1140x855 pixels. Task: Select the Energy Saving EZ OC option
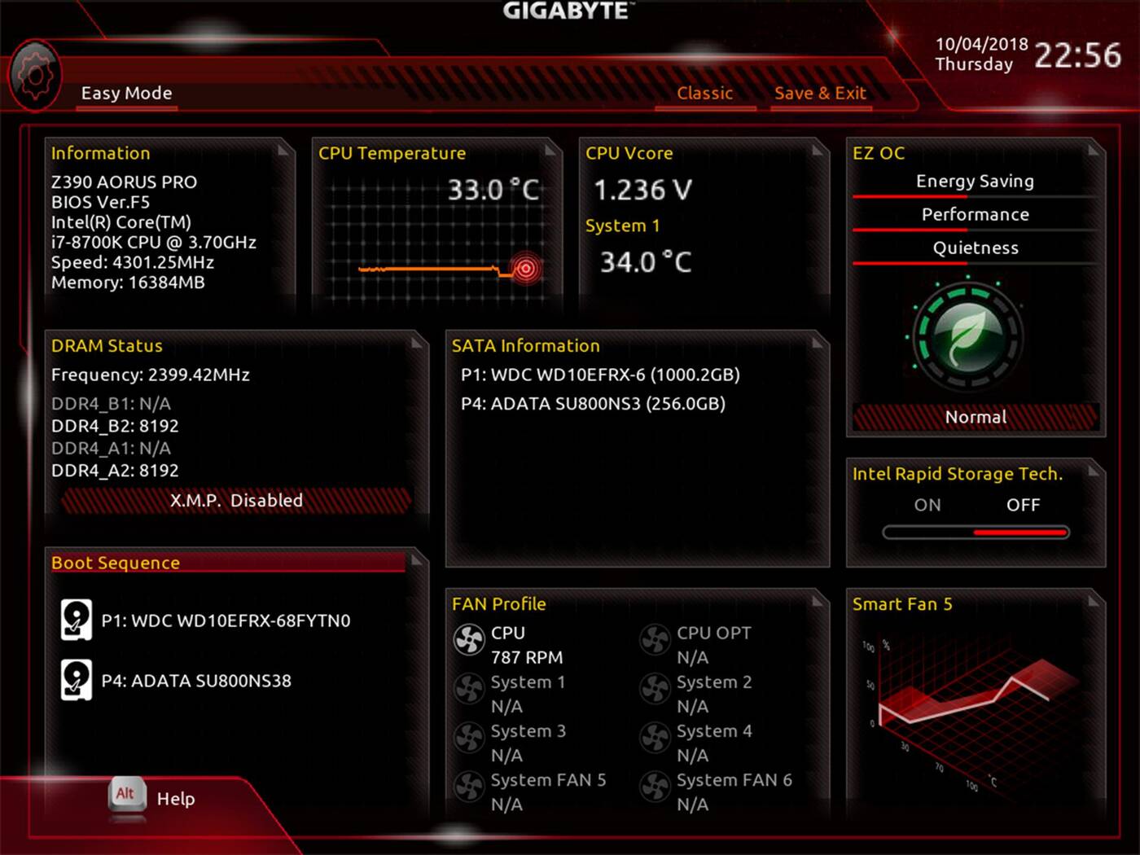[x=975, y=182]
